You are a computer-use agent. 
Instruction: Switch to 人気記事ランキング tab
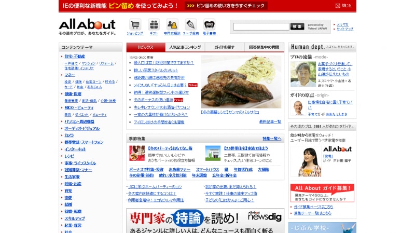tap(185, 47)
